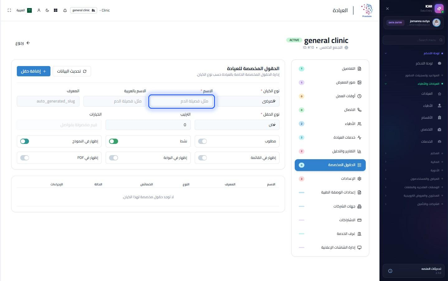Click the تحديث البيانات refresh button

point(72,71)
